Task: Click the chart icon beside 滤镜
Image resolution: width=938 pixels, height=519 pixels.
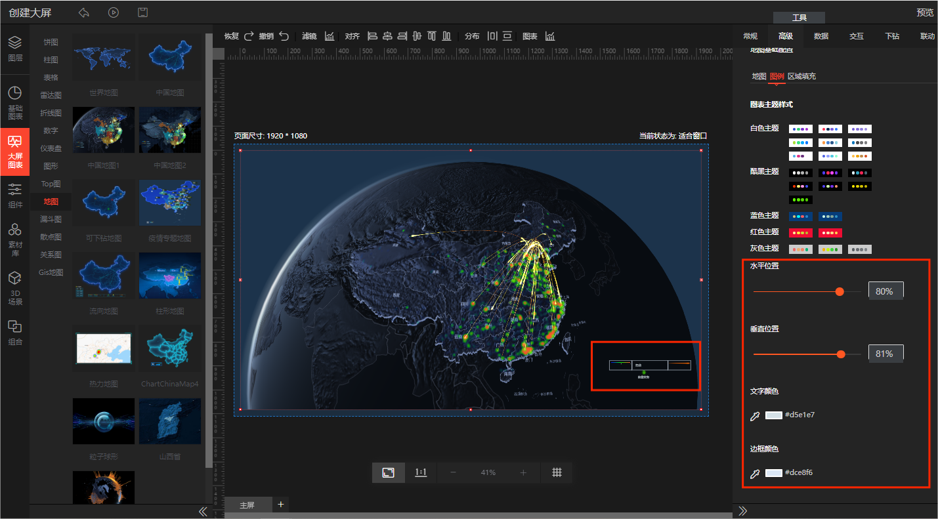Action: click(x=330, y=36)
